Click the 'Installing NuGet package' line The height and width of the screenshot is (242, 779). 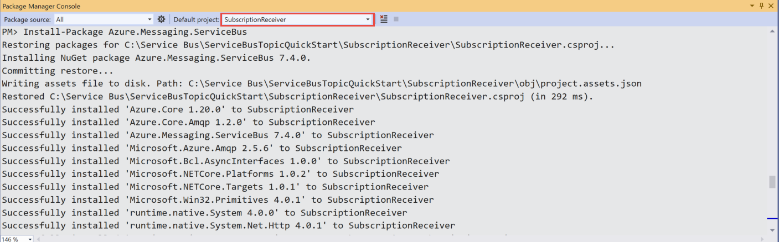[x=156, y=57]
